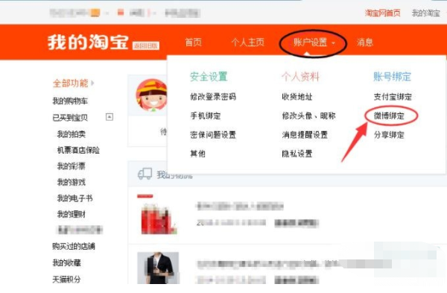Expand 全部功能 arrow in sidebar
The image size is (447, 293).
click(92, 83)
